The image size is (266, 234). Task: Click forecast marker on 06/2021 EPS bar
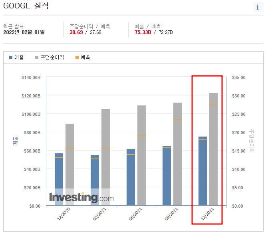click(x=142, y=135)
